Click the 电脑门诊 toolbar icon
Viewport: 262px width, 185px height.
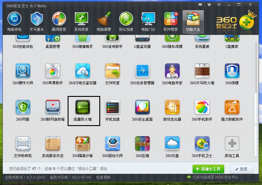[149, 22]
